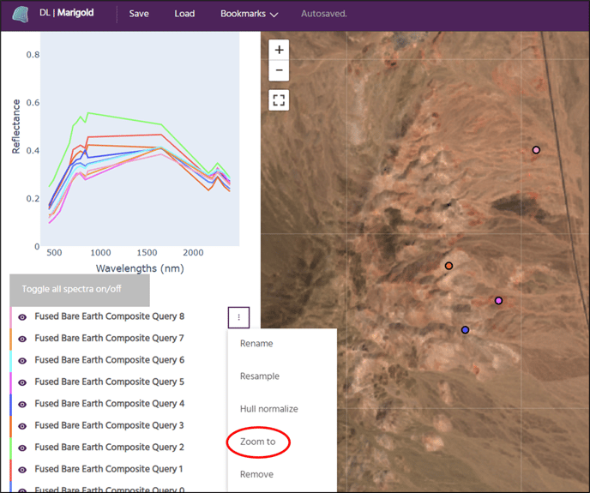Select the magenta map point marker
The width and height of the screenshot is (590, 493).
click(498, 301)
